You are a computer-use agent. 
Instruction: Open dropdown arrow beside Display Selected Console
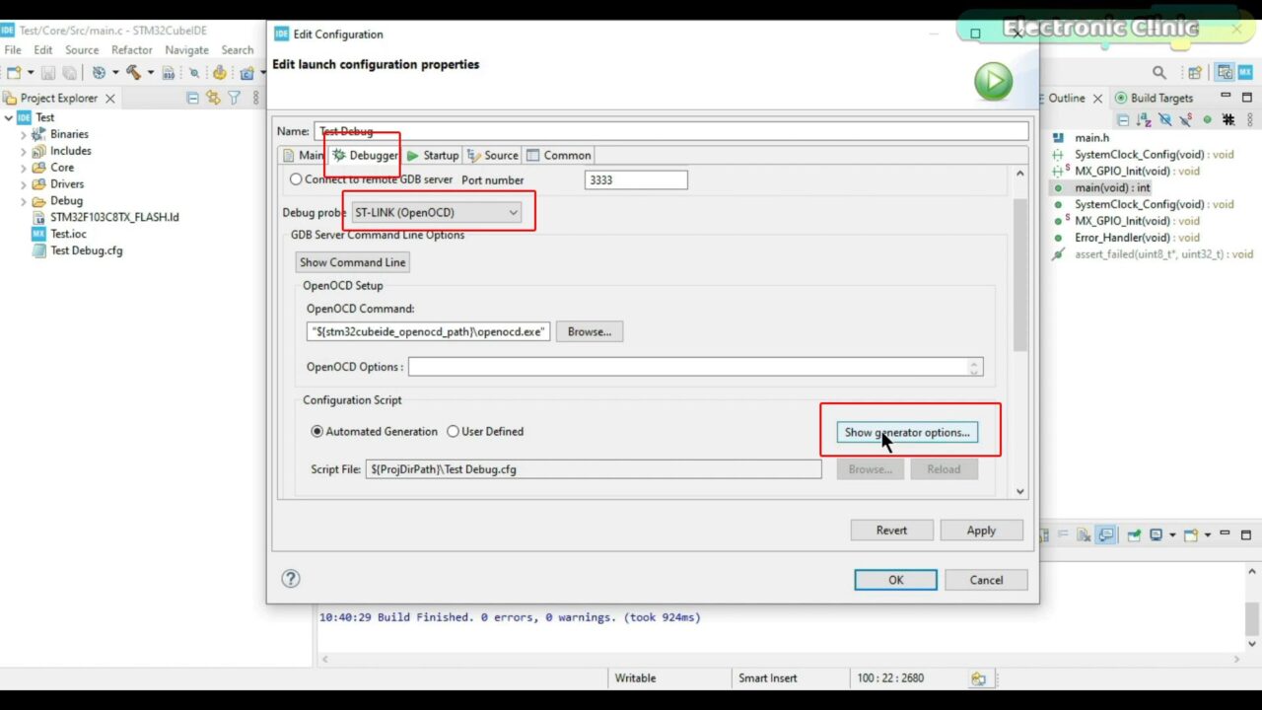click(x=1172, y=535)
